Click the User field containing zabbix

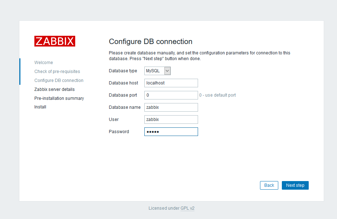(x=171, y=120)
